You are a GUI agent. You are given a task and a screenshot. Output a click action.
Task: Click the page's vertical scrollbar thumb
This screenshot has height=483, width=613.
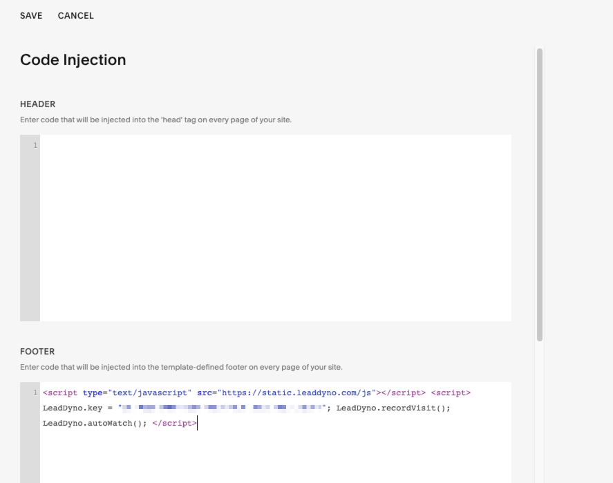pyautogui.click(x=540, y=195)
